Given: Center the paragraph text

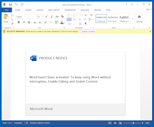Looking at the screenshot, I should 74,19.
